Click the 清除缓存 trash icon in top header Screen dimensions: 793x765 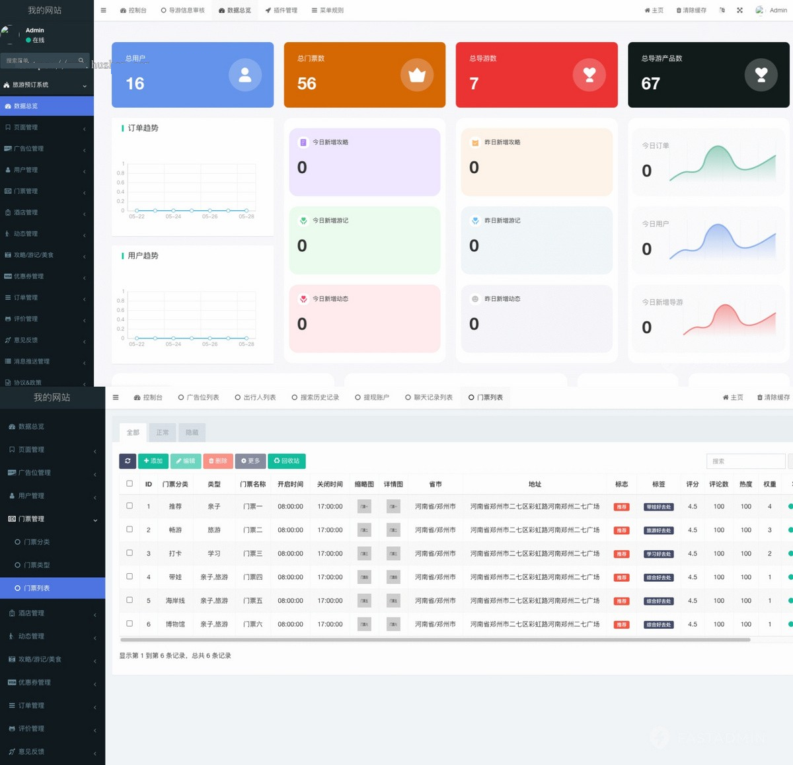pos(679,11)
